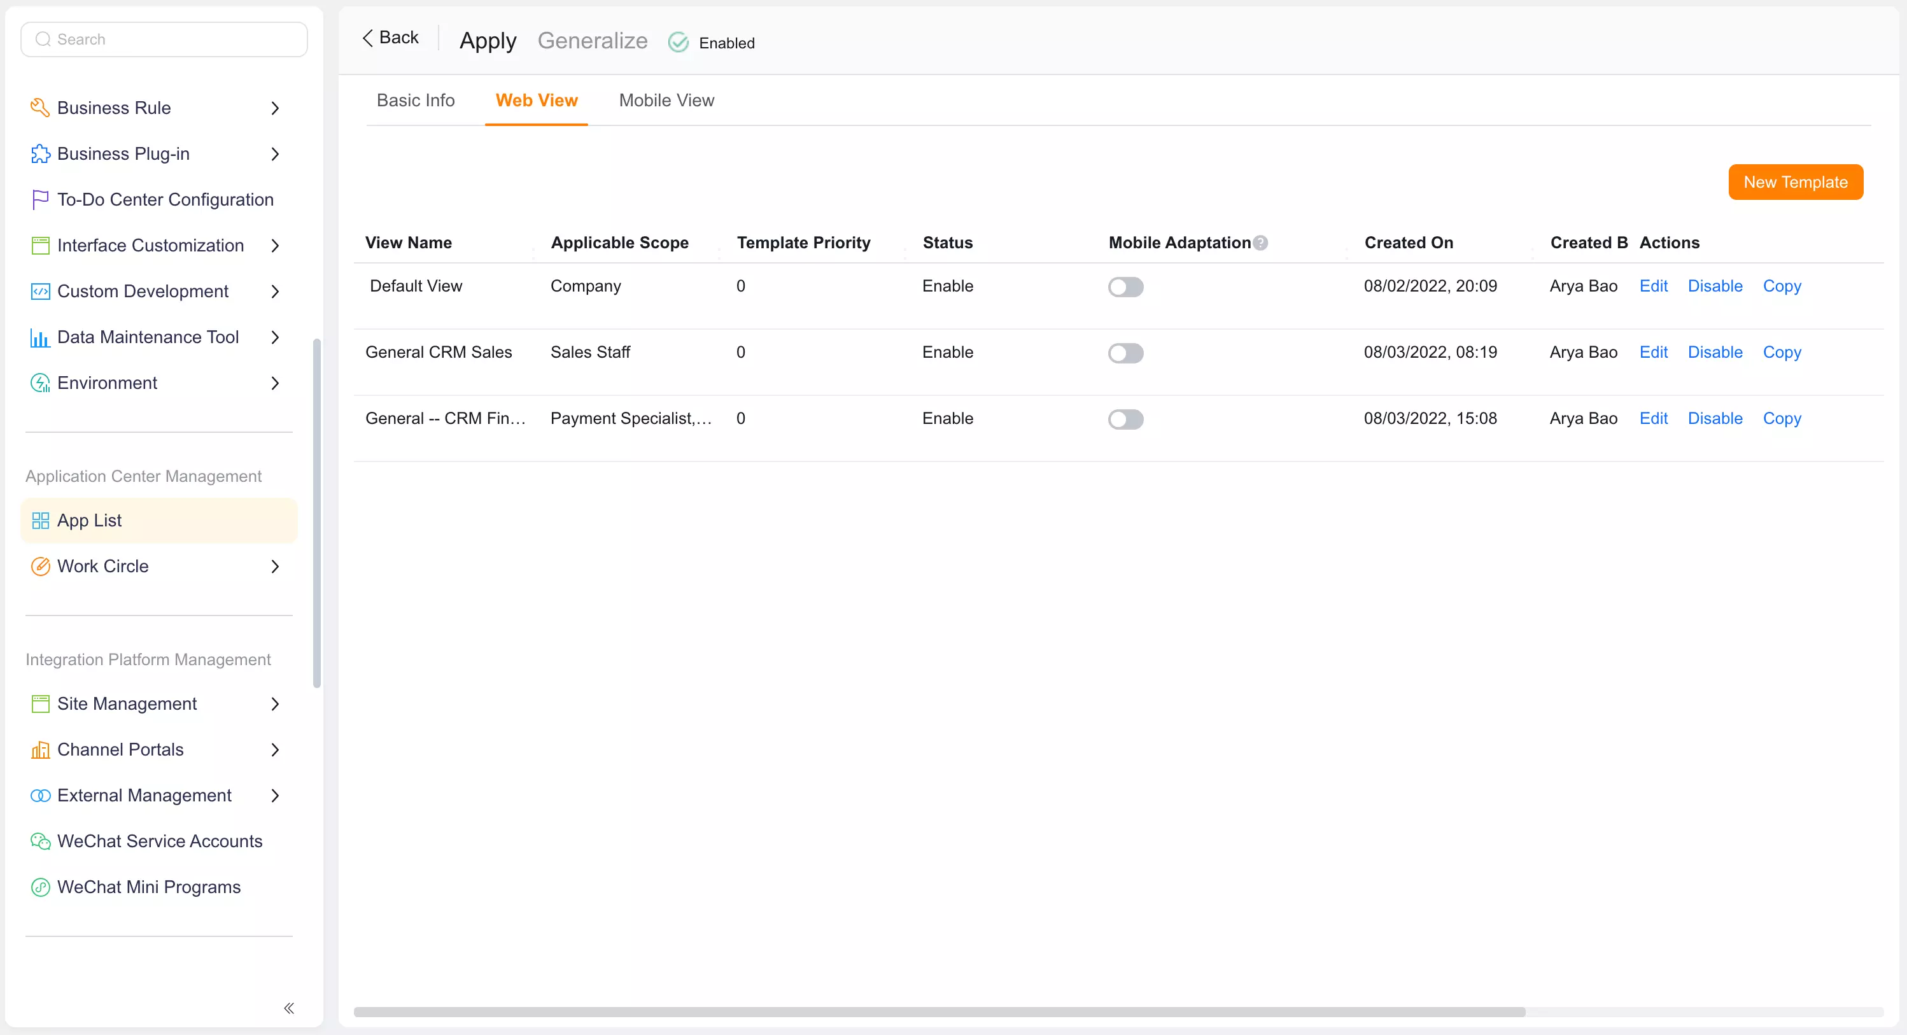Image resolution: width=1907 pixels, height=1035 pixels.
Task: Click the WeChat Mini Programs icon
Action: [x=40, y=888]
